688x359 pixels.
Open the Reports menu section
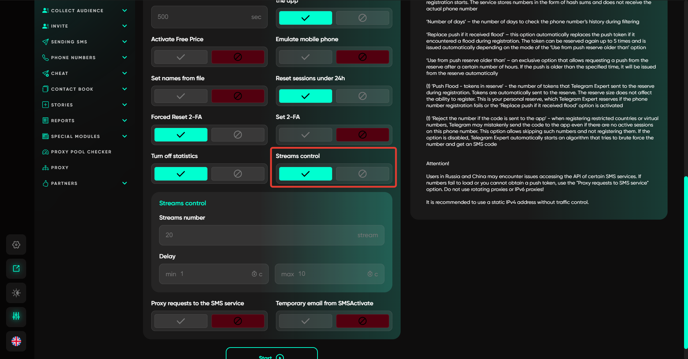63,121
